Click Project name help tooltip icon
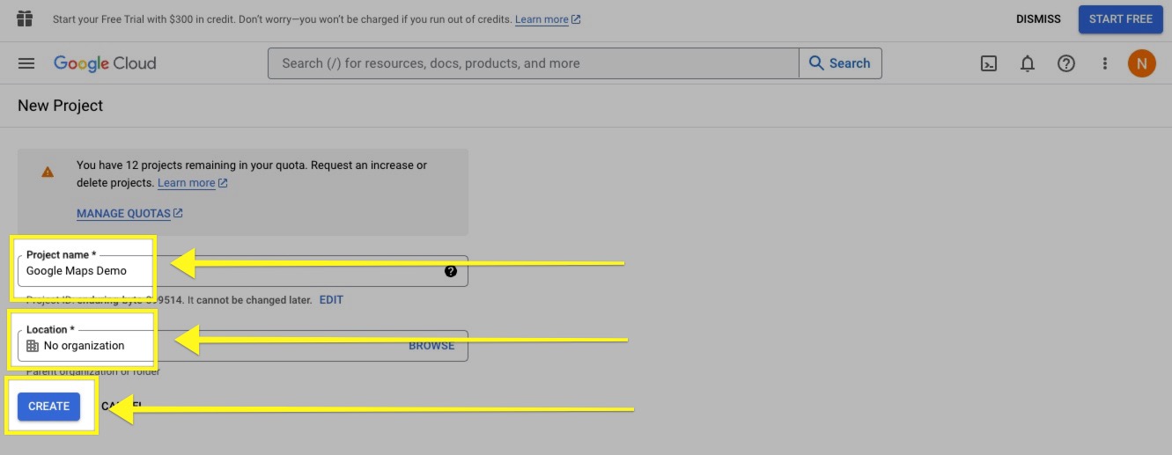 pyautogui.click(x=451, y=271)
